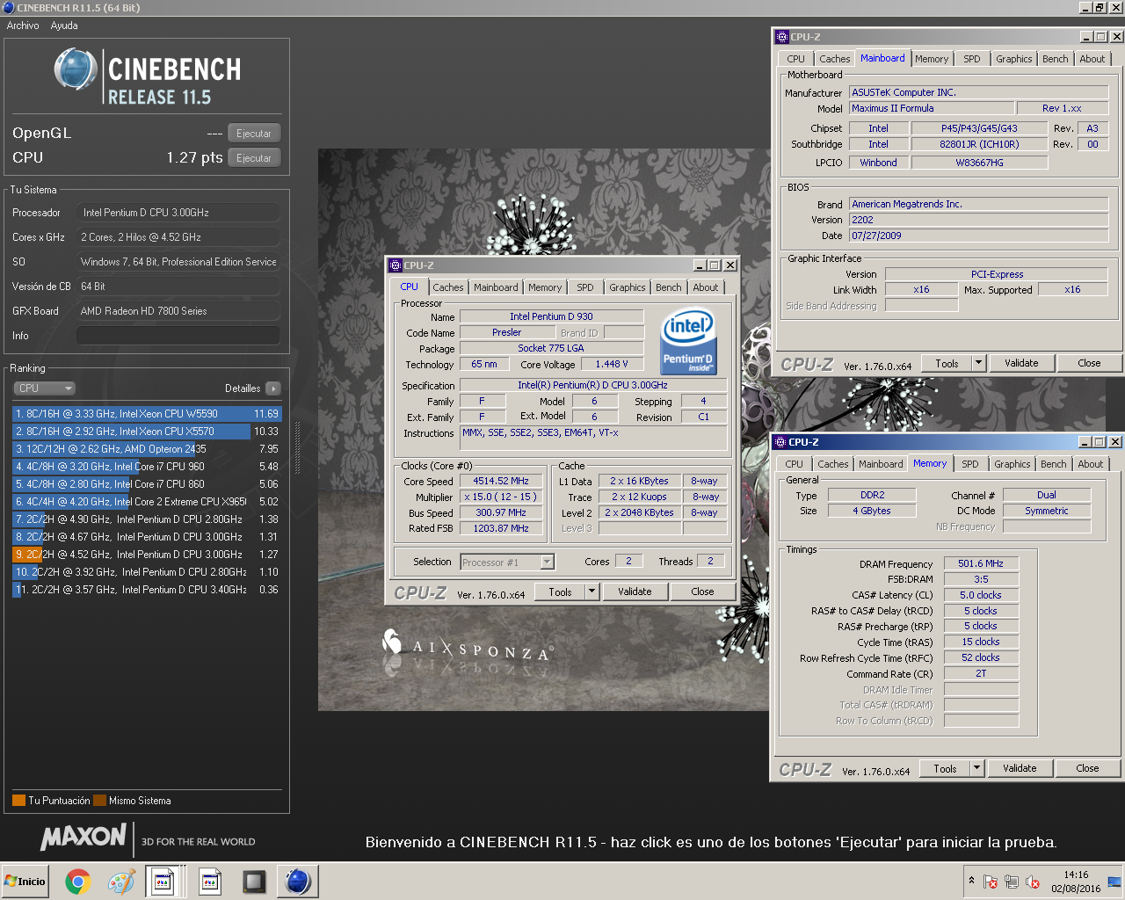Click the CPU chip taskbar icon

coord(254,881)
